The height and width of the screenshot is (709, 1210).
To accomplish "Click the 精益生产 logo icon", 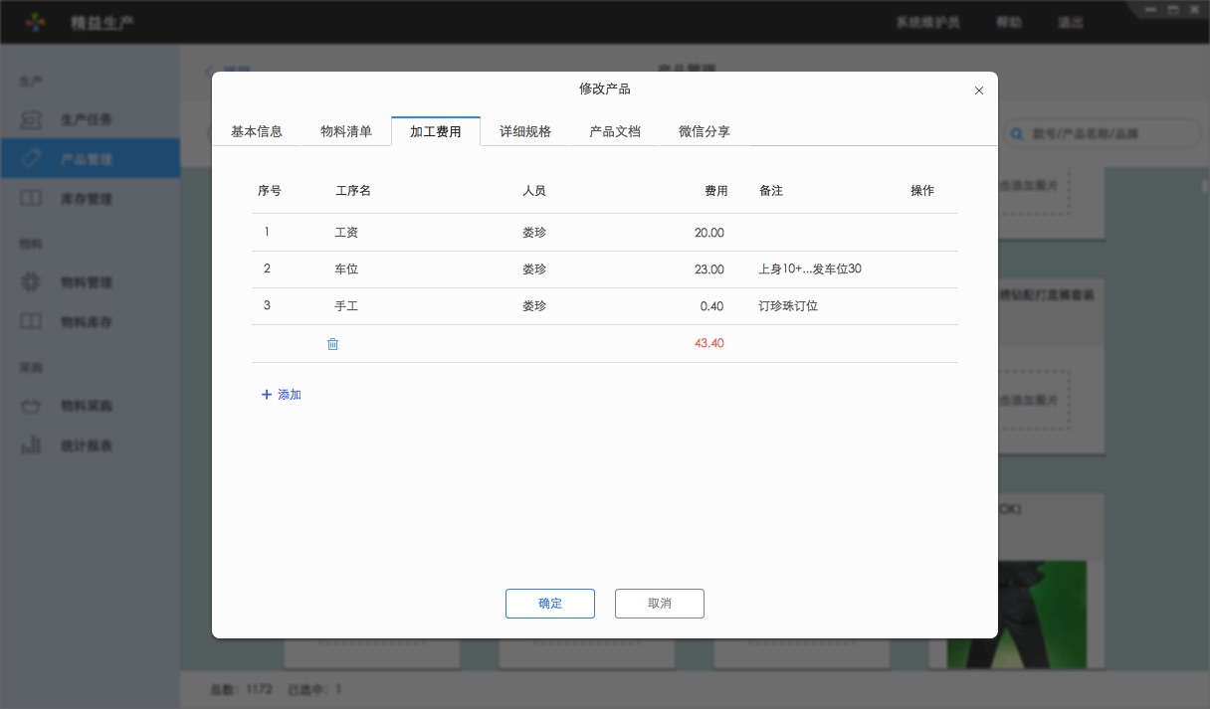I will tap(35, 21).
